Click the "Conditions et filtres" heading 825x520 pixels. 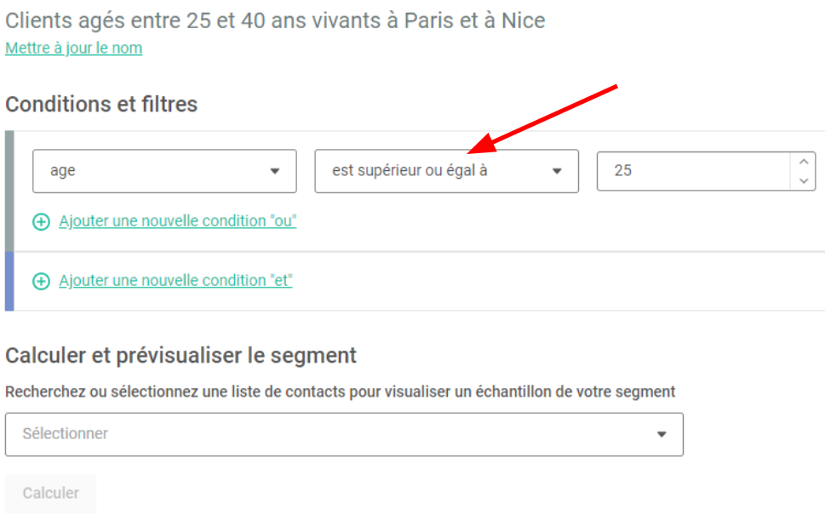tap(101, 104)
